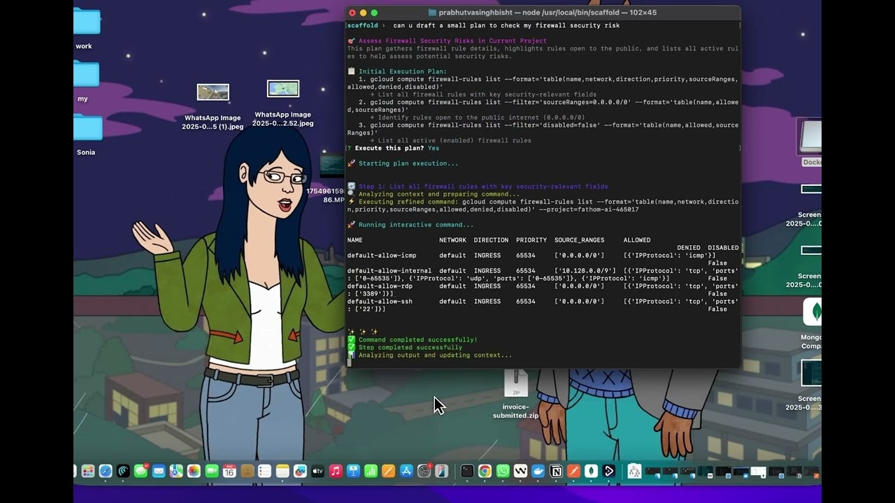Open the Terminal icon in the Dock
This screenshot has height=503, width=895.
tap(466, 472)
